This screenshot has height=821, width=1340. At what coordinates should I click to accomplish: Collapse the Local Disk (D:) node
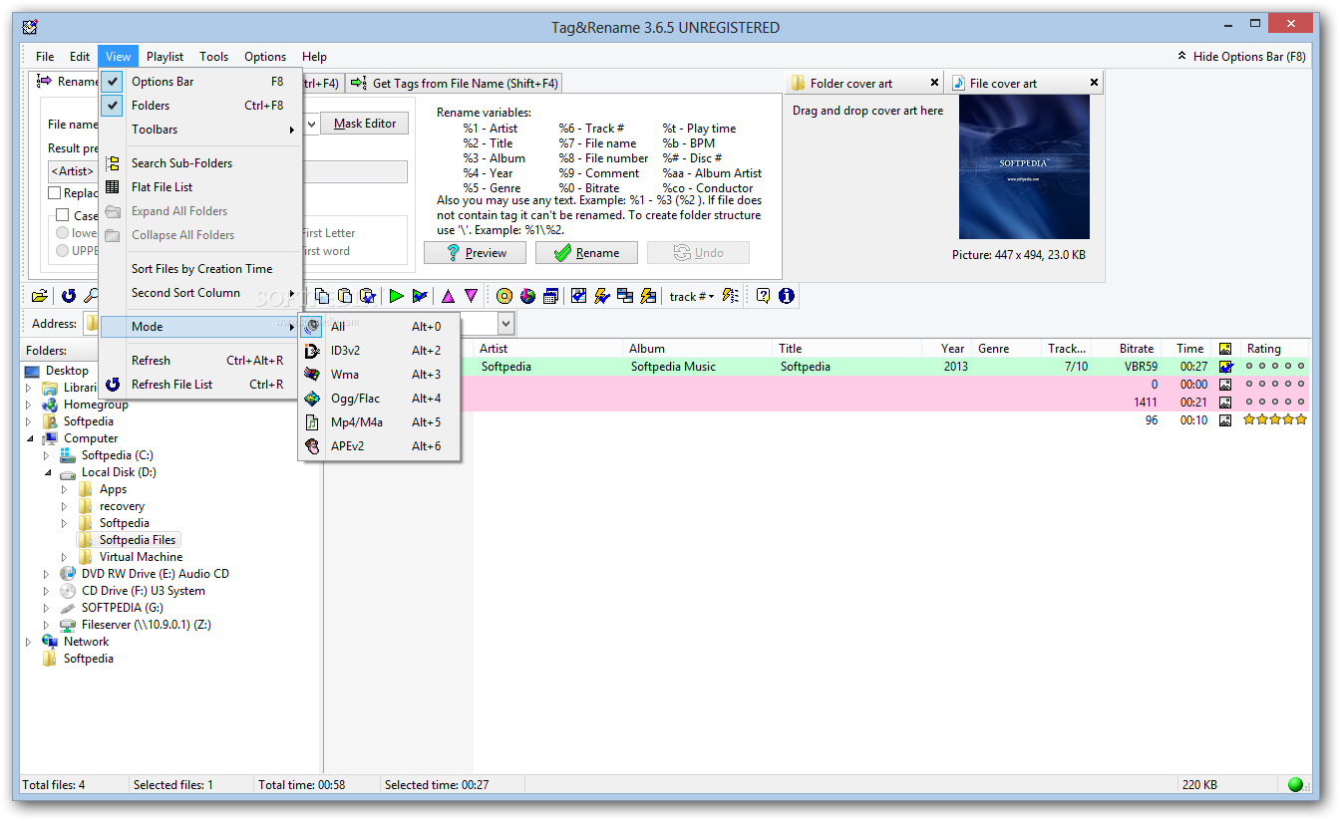[47, 472]
